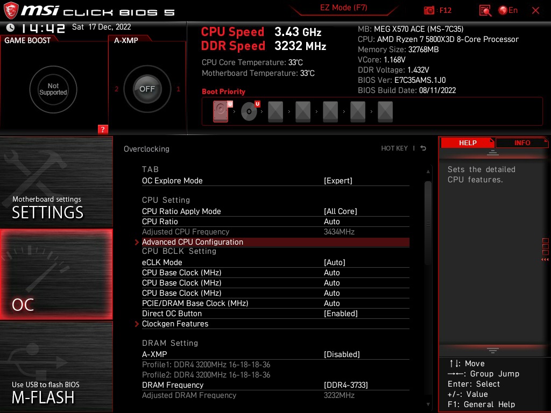Switch to EZ Mode (F7)
The width and height of the screenshot is (551, 413).
344,8
